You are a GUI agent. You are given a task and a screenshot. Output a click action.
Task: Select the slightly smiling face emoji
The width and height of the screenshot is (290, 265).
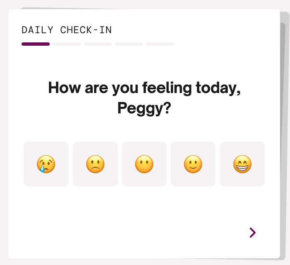pyautogui.click(x=193, y=164)
